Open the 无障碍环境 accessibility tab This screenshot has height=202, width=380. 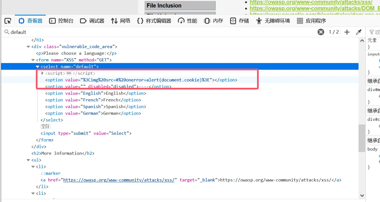click(273, 21)
